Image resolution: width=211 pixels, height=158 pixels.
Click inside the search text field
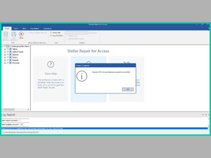pos(77,33)
